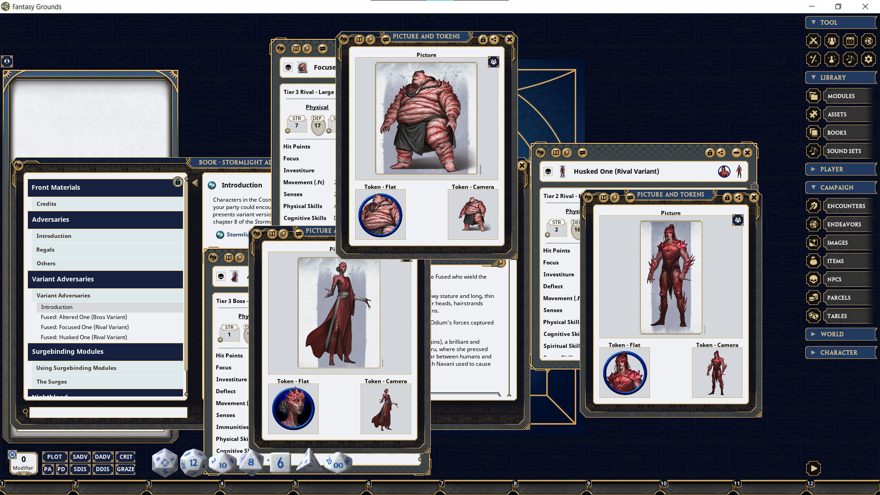Open the Options gear tool
The image size is (880, 495).
click(869, 59)
